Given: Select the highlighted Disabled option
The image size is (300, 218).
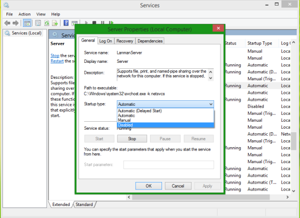Looking at the screenshot, I should pos(165,125).
